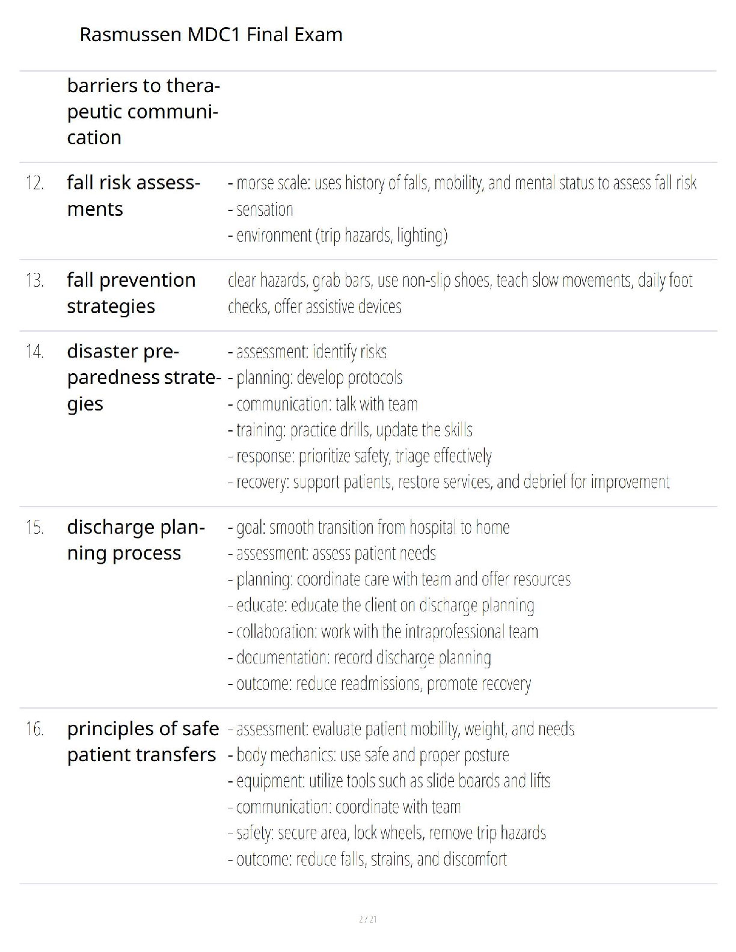Select the 'fall prevention strategies' term
The height and width of the screenshot is (952, 736).
(x=131, y=293)
